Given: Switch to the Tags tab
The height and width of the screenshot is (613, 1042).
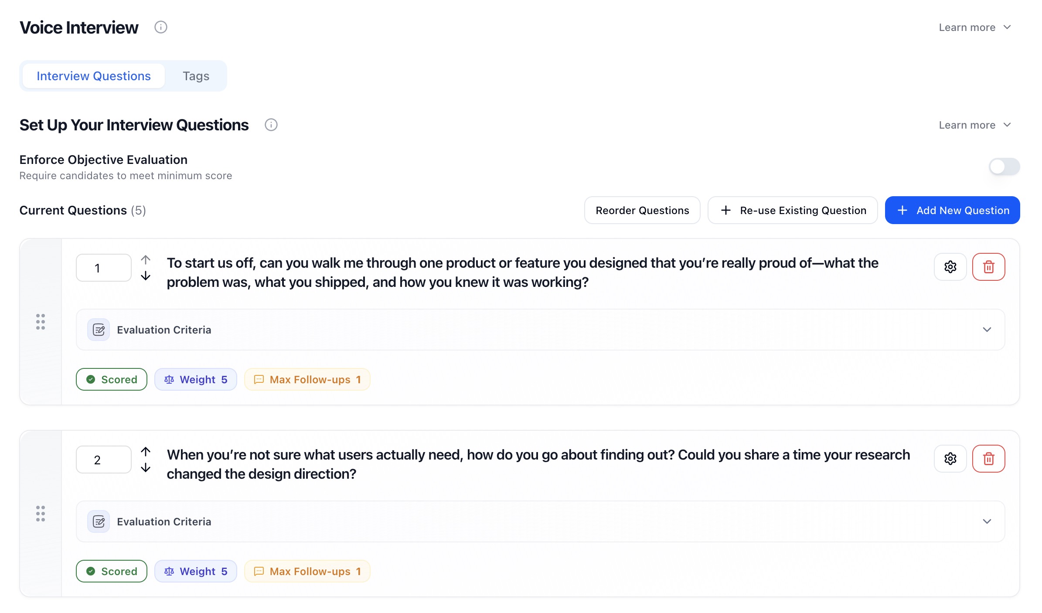Looking at the screenshot, I should (196, 76).
